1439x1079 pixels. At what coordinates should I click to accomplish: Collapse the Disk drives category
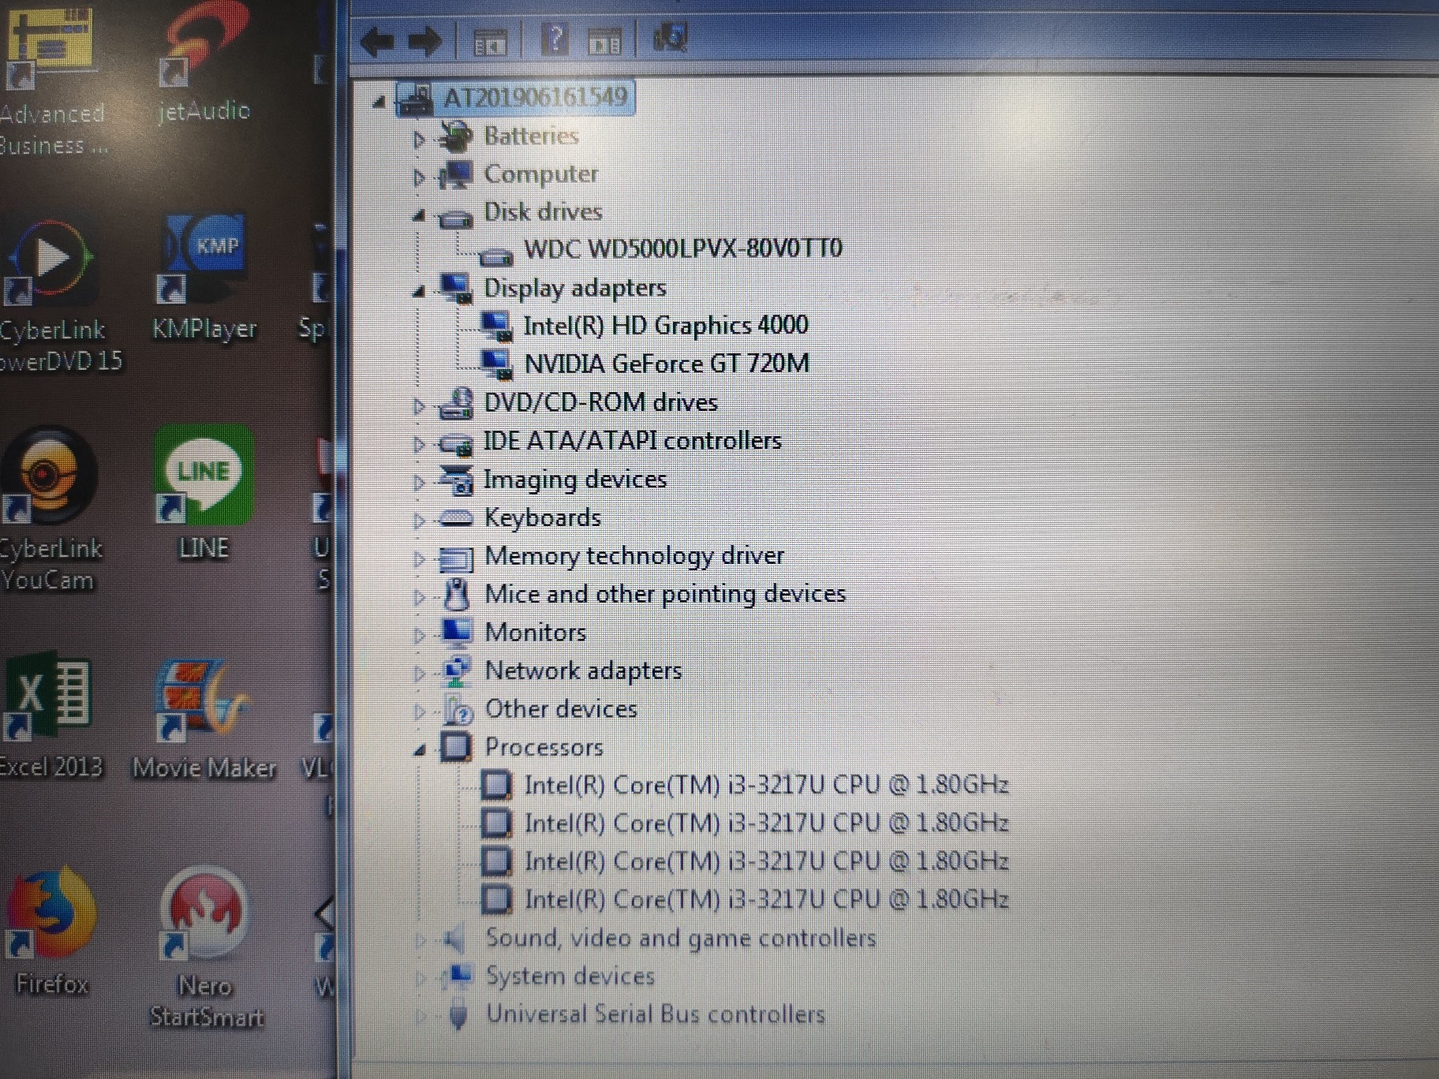tap(420, 214)
